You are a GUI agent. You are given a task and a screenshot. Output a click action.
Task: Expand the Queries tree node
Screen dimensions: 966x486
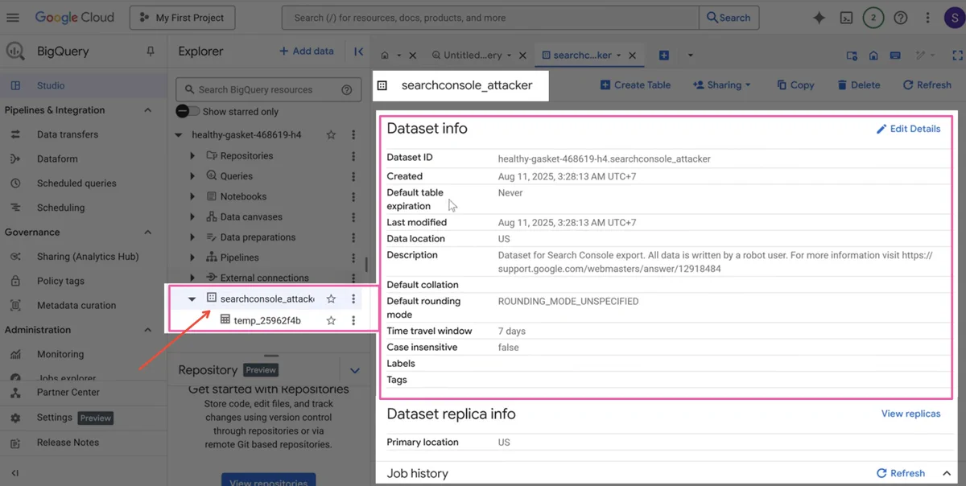[192, 176]
